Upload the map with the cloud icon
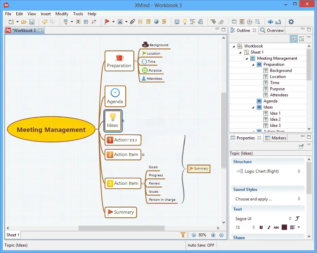317x253 pixels. coord(270,22)
